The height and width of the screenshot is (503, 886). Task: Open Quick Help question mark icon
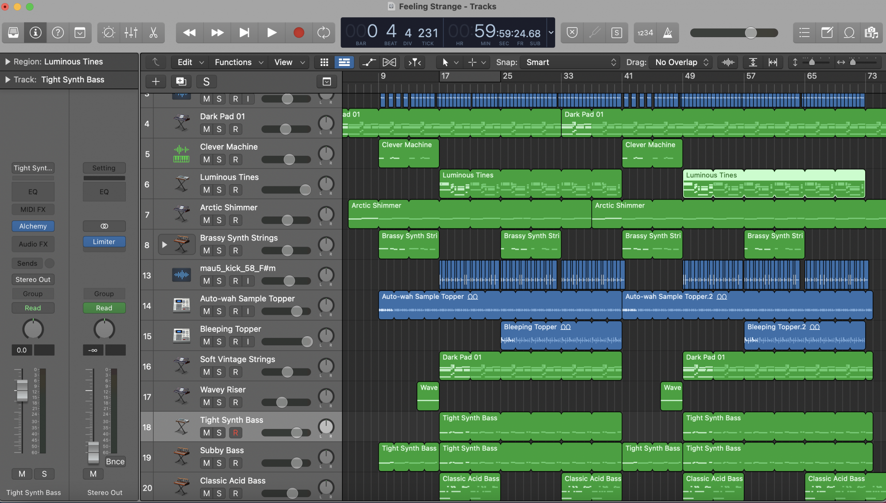point(58,33)
